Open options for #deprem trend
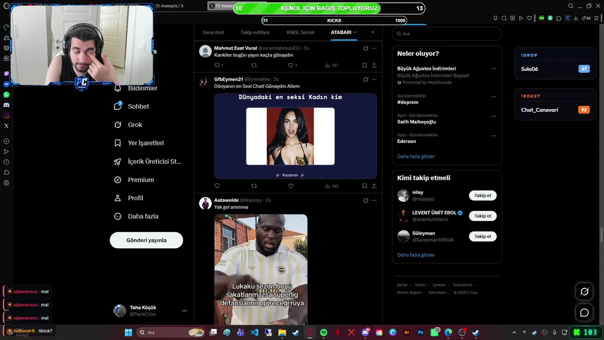Image resolution: width=604 pixels, height=340 pixels. point(494,97)
